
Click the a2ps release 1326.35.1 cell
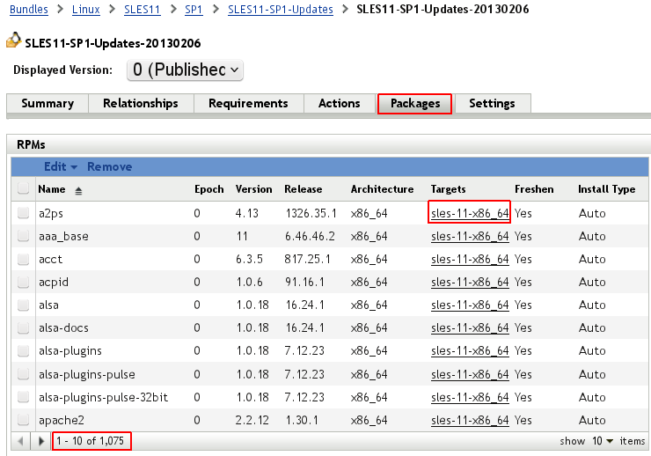pos(311,213)
